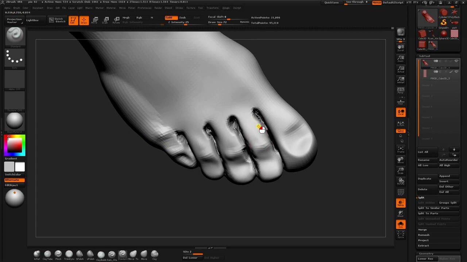Image resolution: width=467 pixels, height=262 pixels.
Task: Expand the Geometry palette section
Action: pyautogui.click(x=426, y=254)
